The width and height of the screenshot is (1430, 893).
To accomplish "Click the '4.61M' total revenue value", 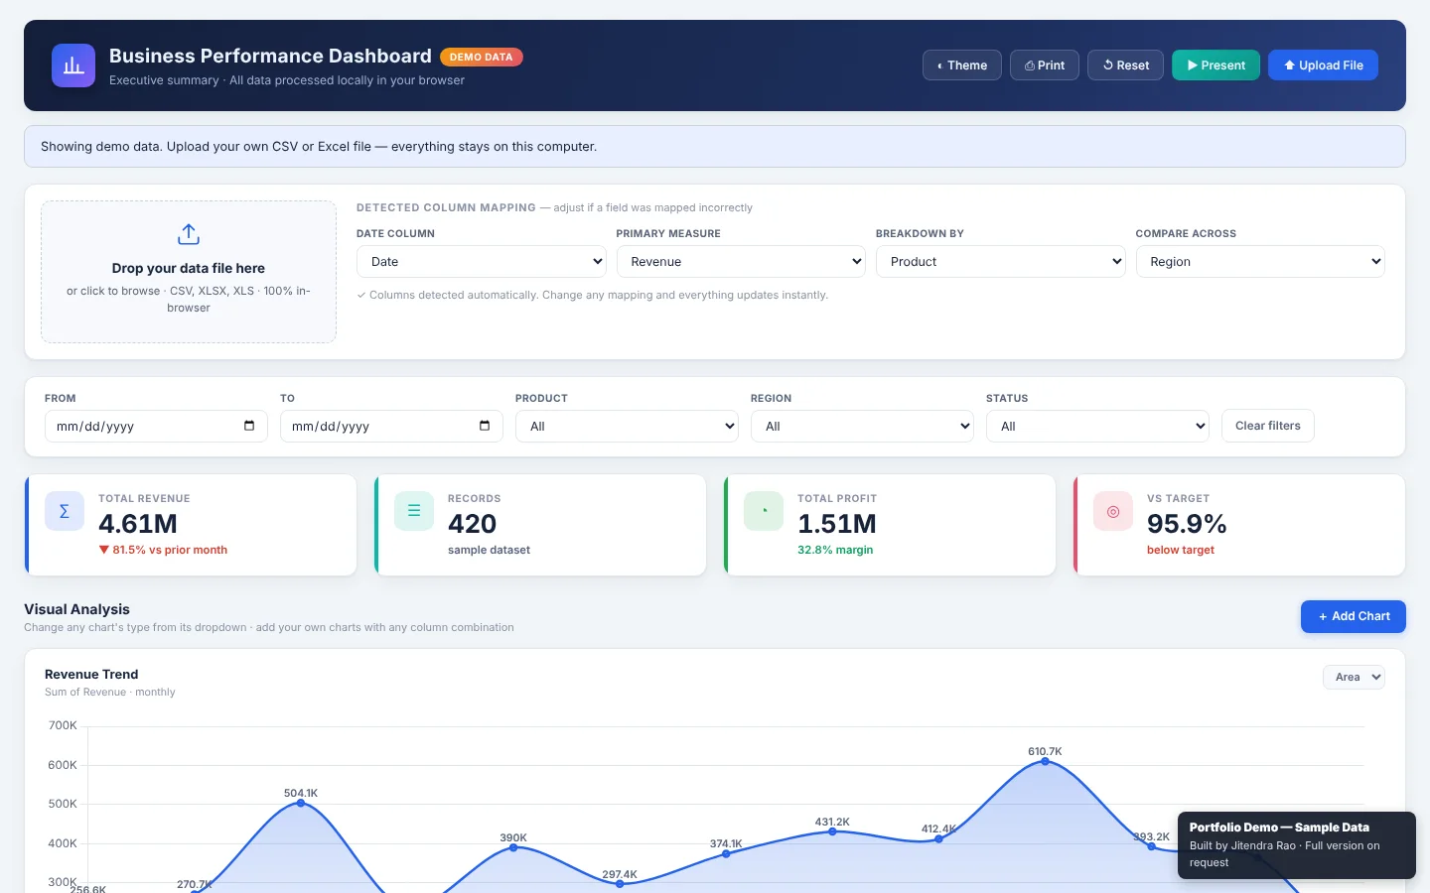I will pos(138,524).
